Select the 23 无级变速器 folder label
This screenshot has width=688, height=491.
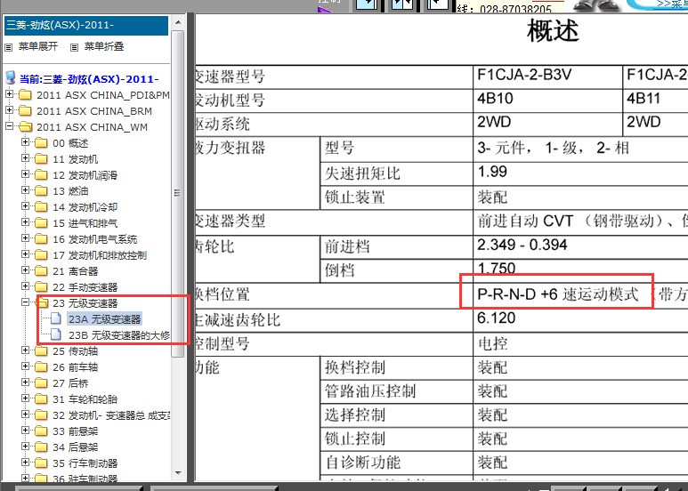point(85,303)
